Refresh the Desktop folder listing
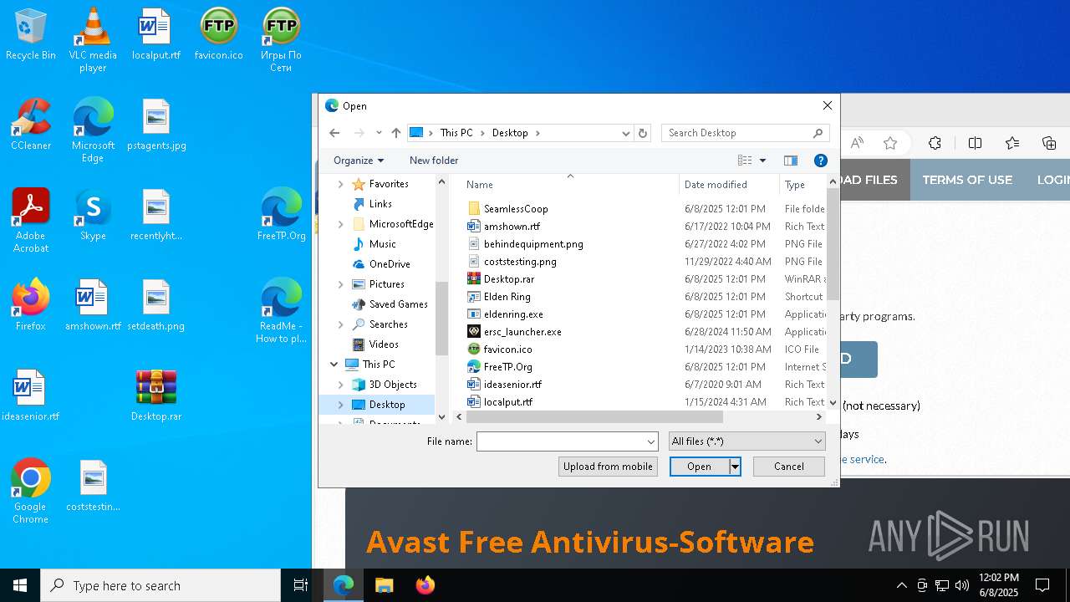 click(x=643, y=133)
